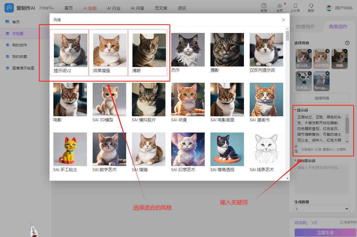The image size is (357, 237).
Task: Click the 文生图 sidebar layers icon
Action: pos(8,33)
